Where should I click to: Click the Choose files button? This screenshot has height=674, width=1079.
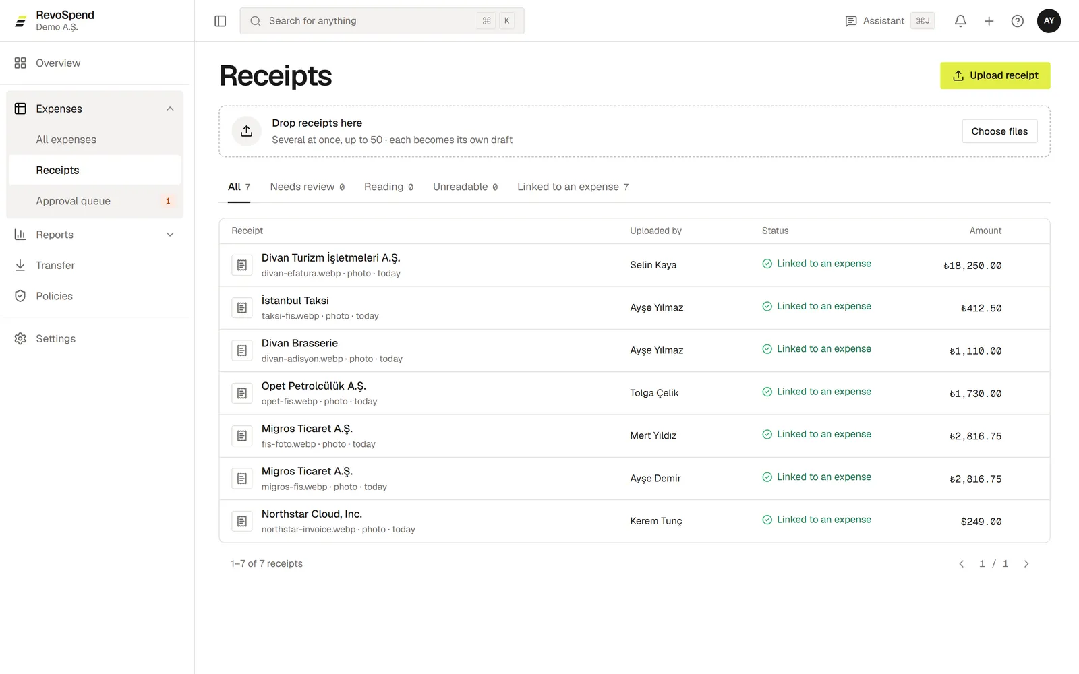click(x=999, y=131)
